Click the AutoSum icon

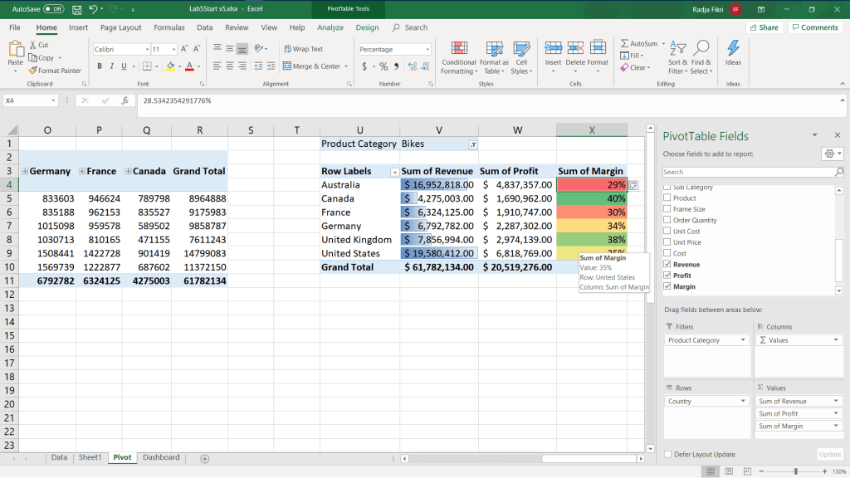coord(624,44)
